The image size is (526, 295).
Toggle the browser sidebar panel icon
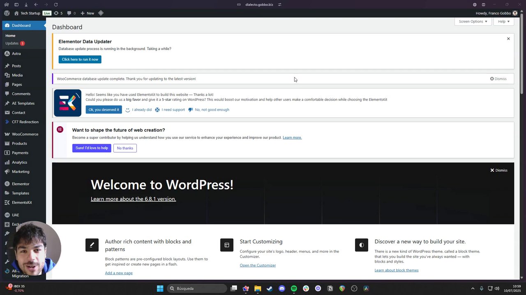tap(16, 5)
